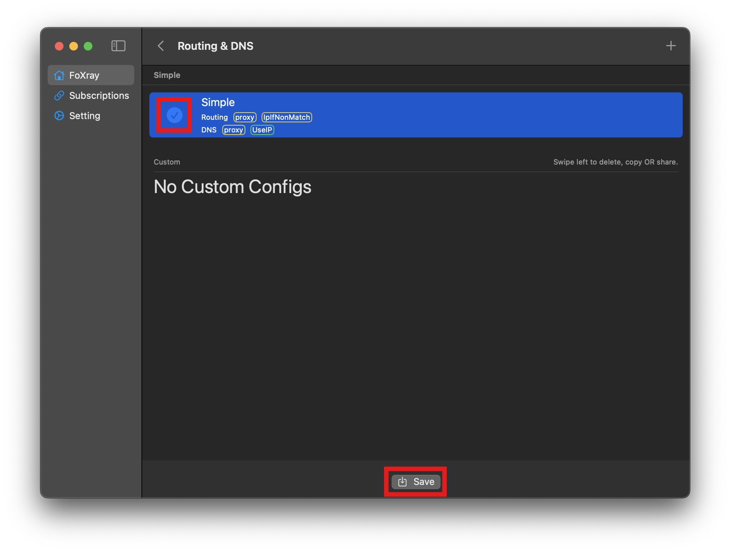The image size is (730, 551).
Task: Click the UseIP DNS tag
Action: pos(262,130)
